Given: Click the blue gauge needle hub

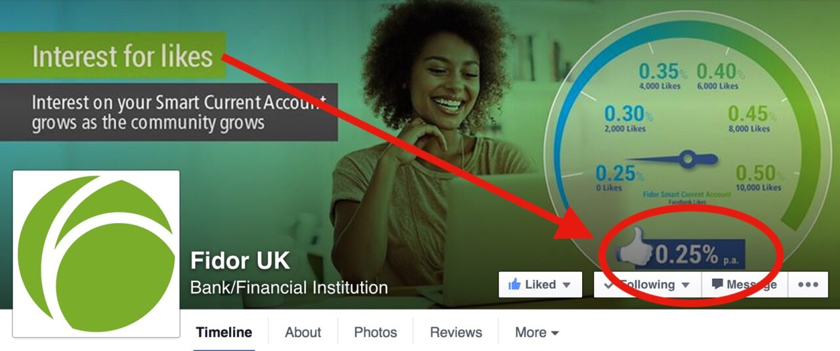Looking at the screenshot, I should click(687, 158).
